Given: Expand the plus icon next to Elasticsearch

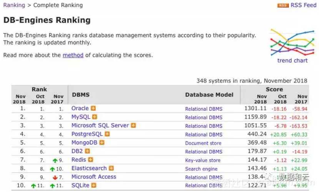Looking at the screenshot, I should tap(111, 168).
